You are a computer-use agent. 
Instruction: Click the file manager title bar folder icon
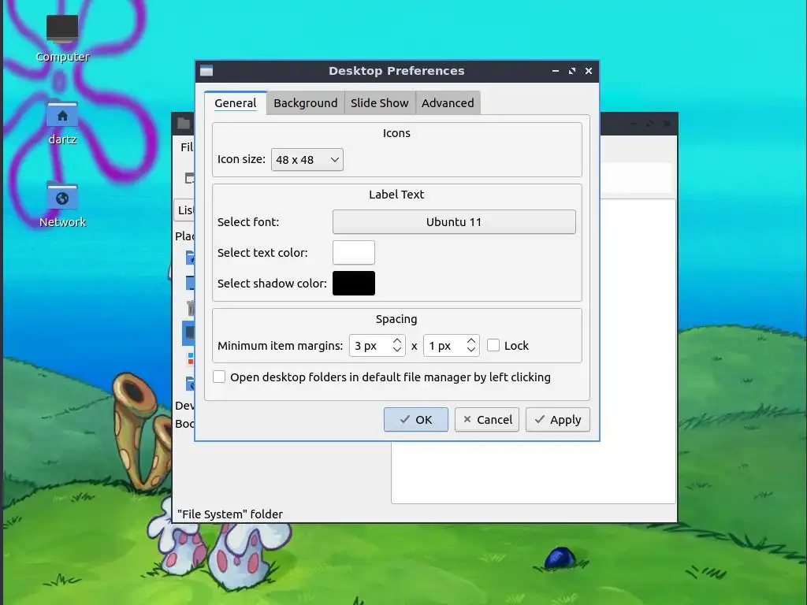[x=183, y=123]
